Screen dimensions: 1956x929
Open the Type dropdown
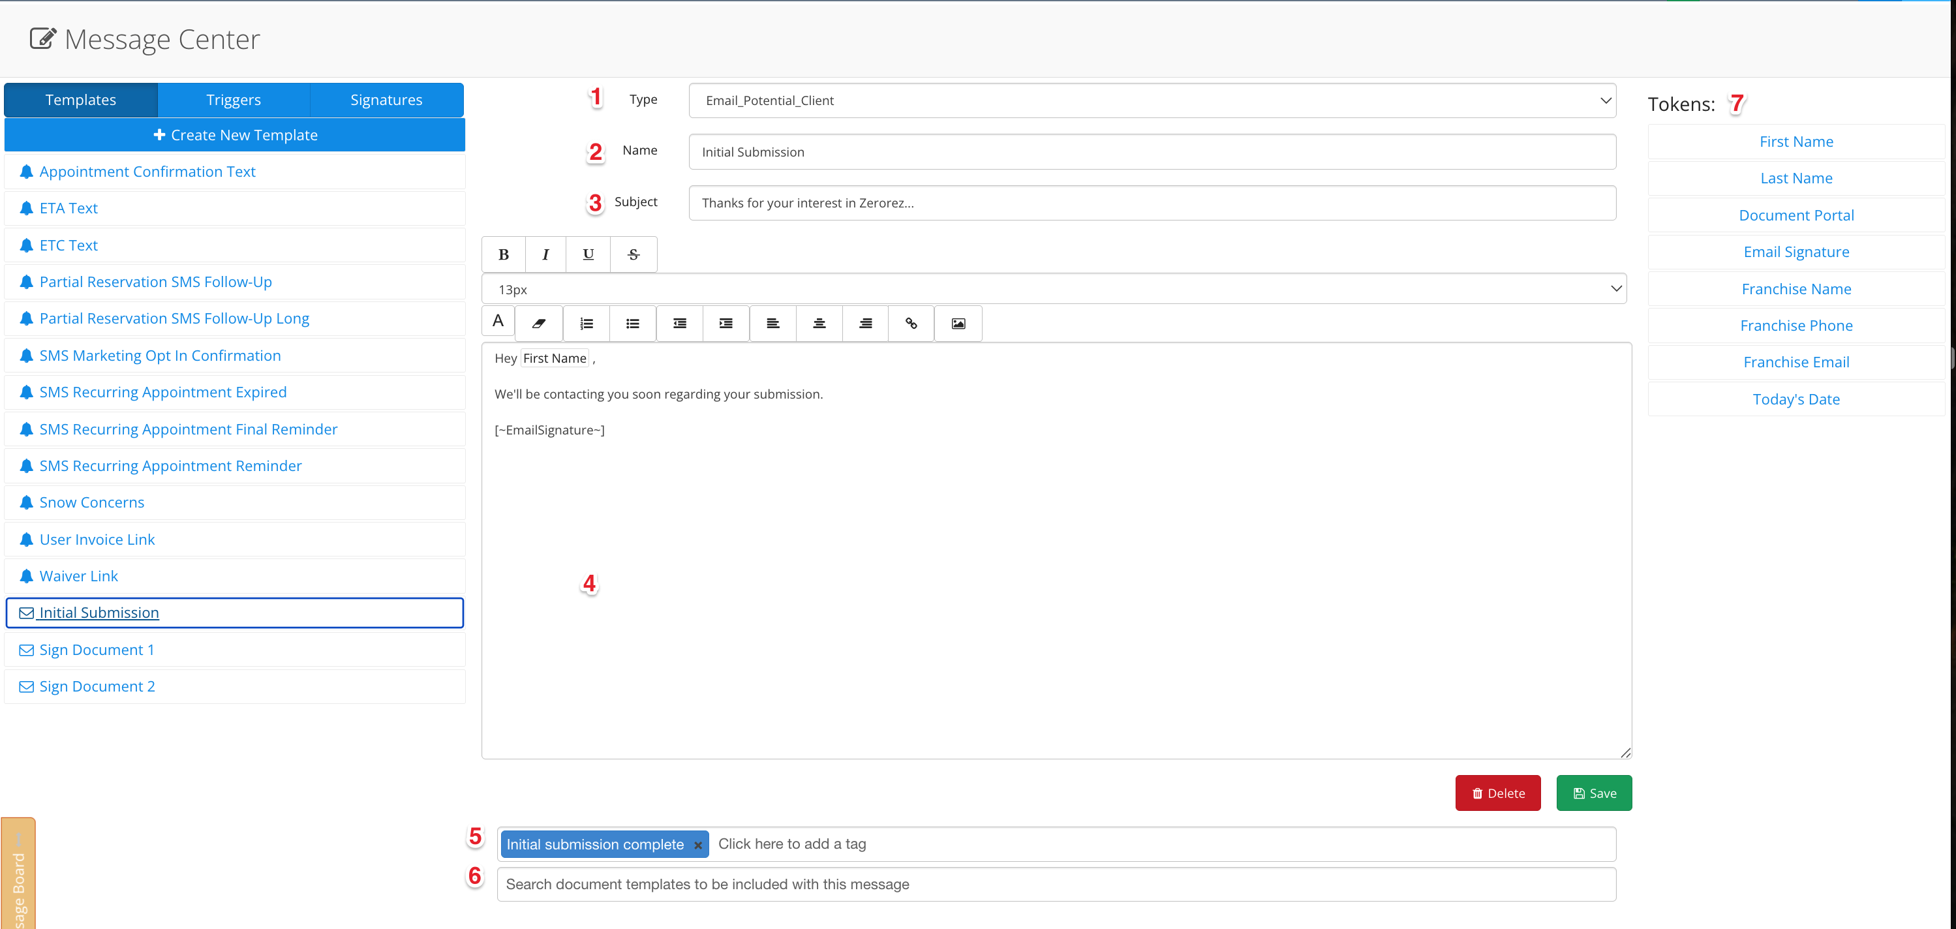(1152, 100)
